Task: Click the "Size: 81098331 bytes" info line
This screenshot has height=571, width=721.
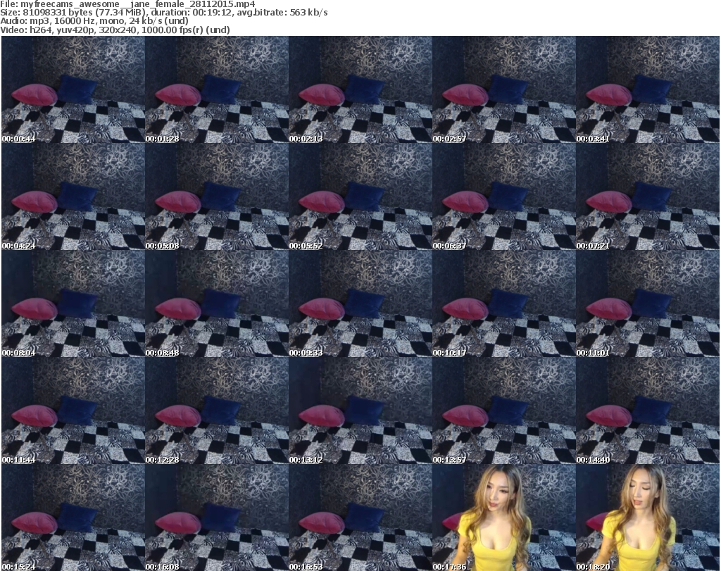Action: click(164, 13)
